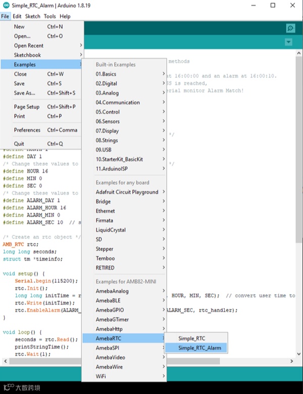This screenshot has height=394, width=303.
Task: Expand the Bridge examples
Action: 124,202
